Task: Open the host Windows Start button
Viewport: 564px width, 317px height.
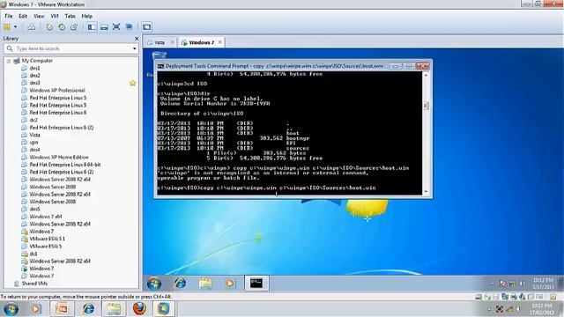Action: 11,309
